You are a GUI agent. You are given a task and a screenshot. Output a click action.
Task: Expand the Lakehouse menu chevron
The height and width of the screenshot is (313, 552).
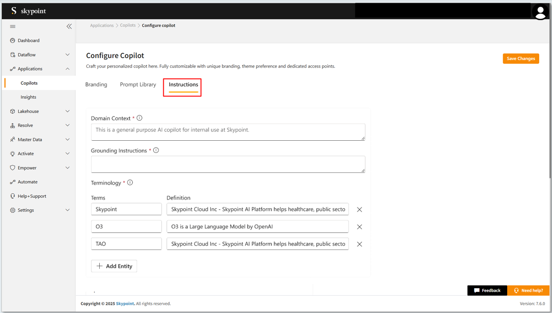(67, 111)
